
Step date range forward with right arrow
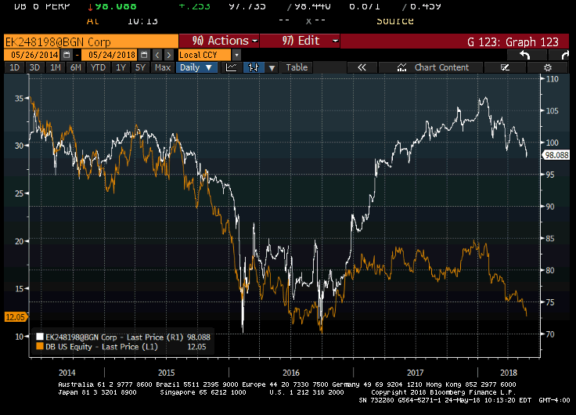click(x=168, y=55)
